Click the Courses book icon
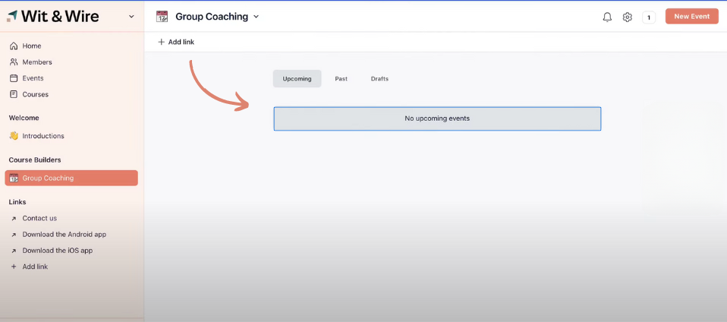Image resolution: width=727 pixels, height=322 pixels. point(14,94)
